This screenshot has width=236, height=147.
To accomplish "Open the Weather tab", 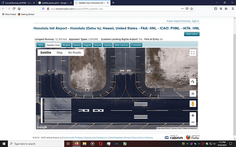I will pyautogui.click(x=66, y=45).
